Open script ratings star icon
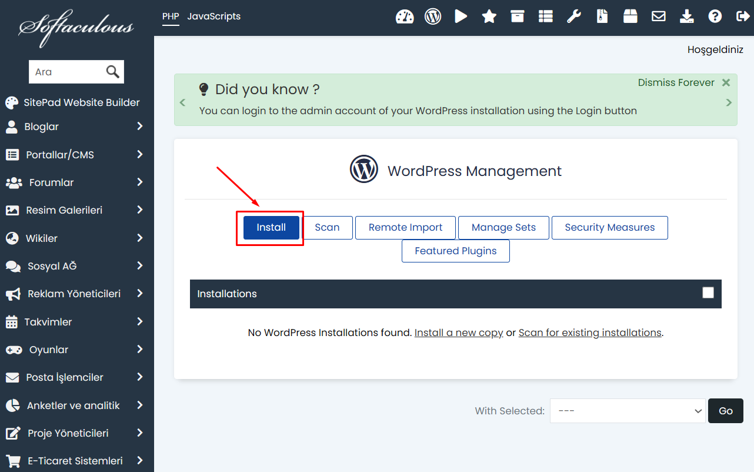The width and height of the screenshot is (754, 472). click(489, 16)
